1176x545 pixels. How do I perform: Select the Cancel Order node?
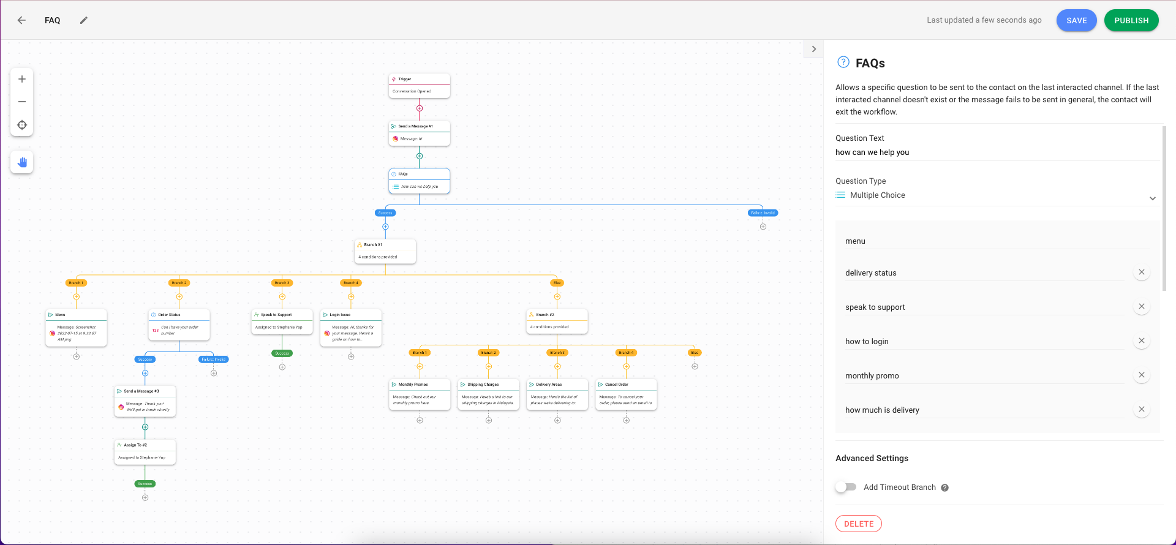(626, 394)
